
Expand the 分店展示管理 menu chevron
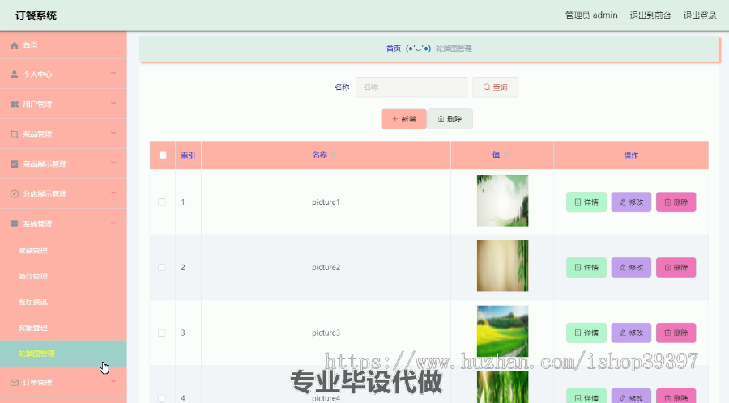coord(113,193)
